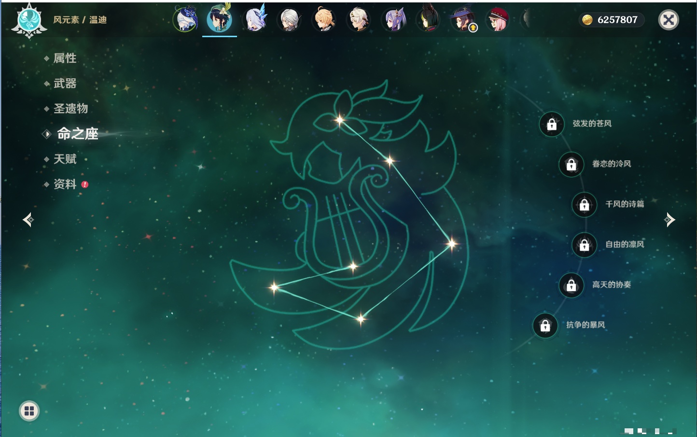Pick the white-haired avatar left of Keqing
Image resolution: width=697 pixels, height=437 pixels.
[359, 19]
